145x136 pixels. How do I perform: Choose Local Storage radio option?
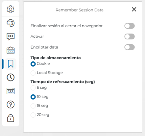click(x=33, y=73)
